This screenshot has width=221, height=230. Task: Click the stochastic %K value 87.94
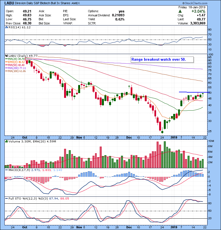pyautogui.click(x=54, y=198)
